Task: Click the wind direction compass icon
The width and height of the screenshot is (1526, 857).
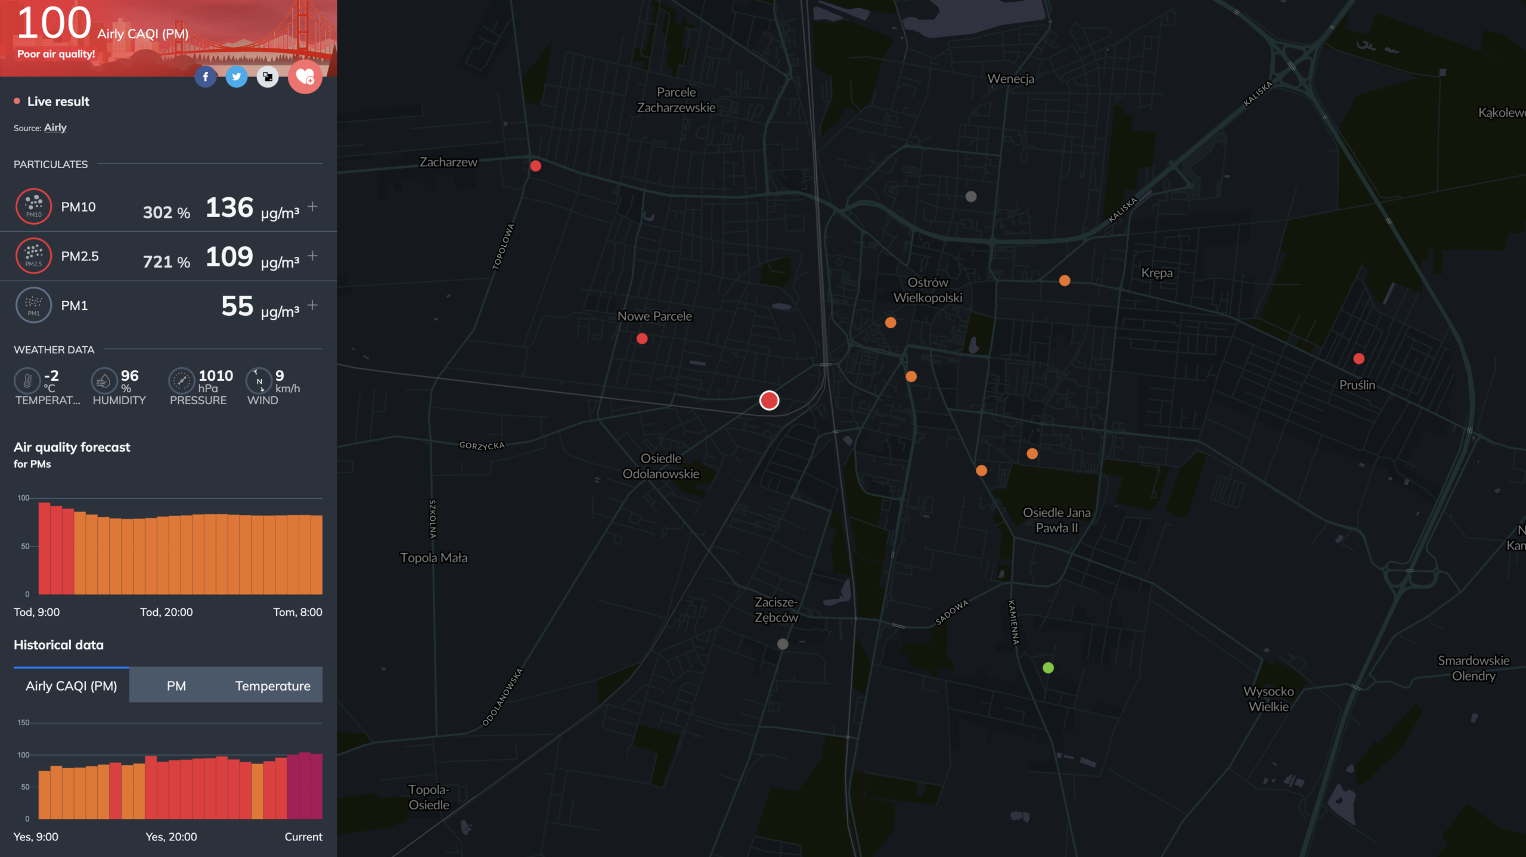Action: (259, 380)
